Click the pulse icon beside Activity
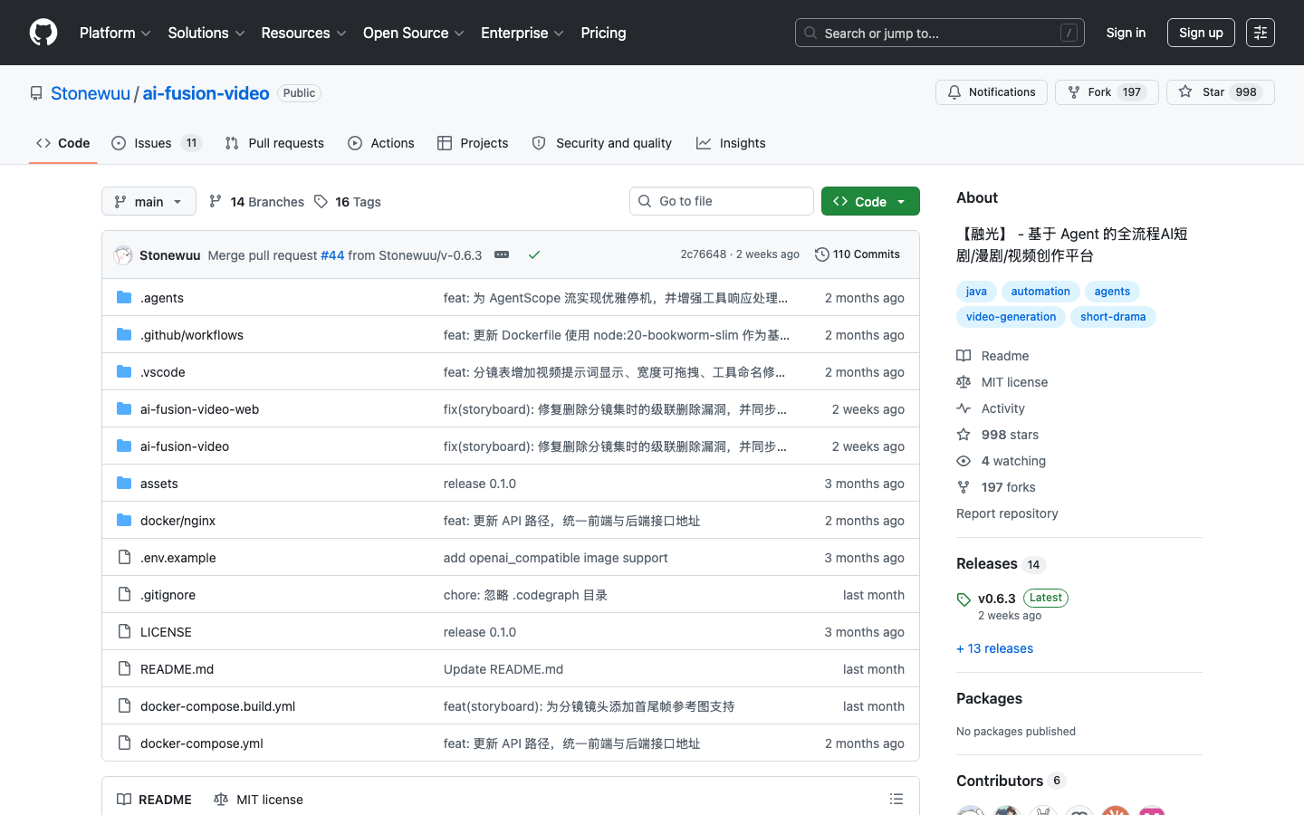 964,408
